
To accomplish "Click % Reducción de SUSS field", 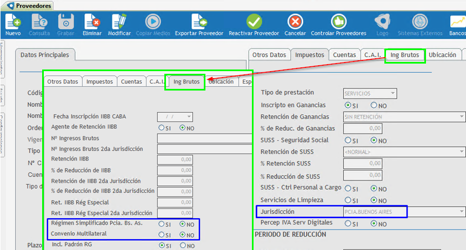I will click(x=363, y=175).
